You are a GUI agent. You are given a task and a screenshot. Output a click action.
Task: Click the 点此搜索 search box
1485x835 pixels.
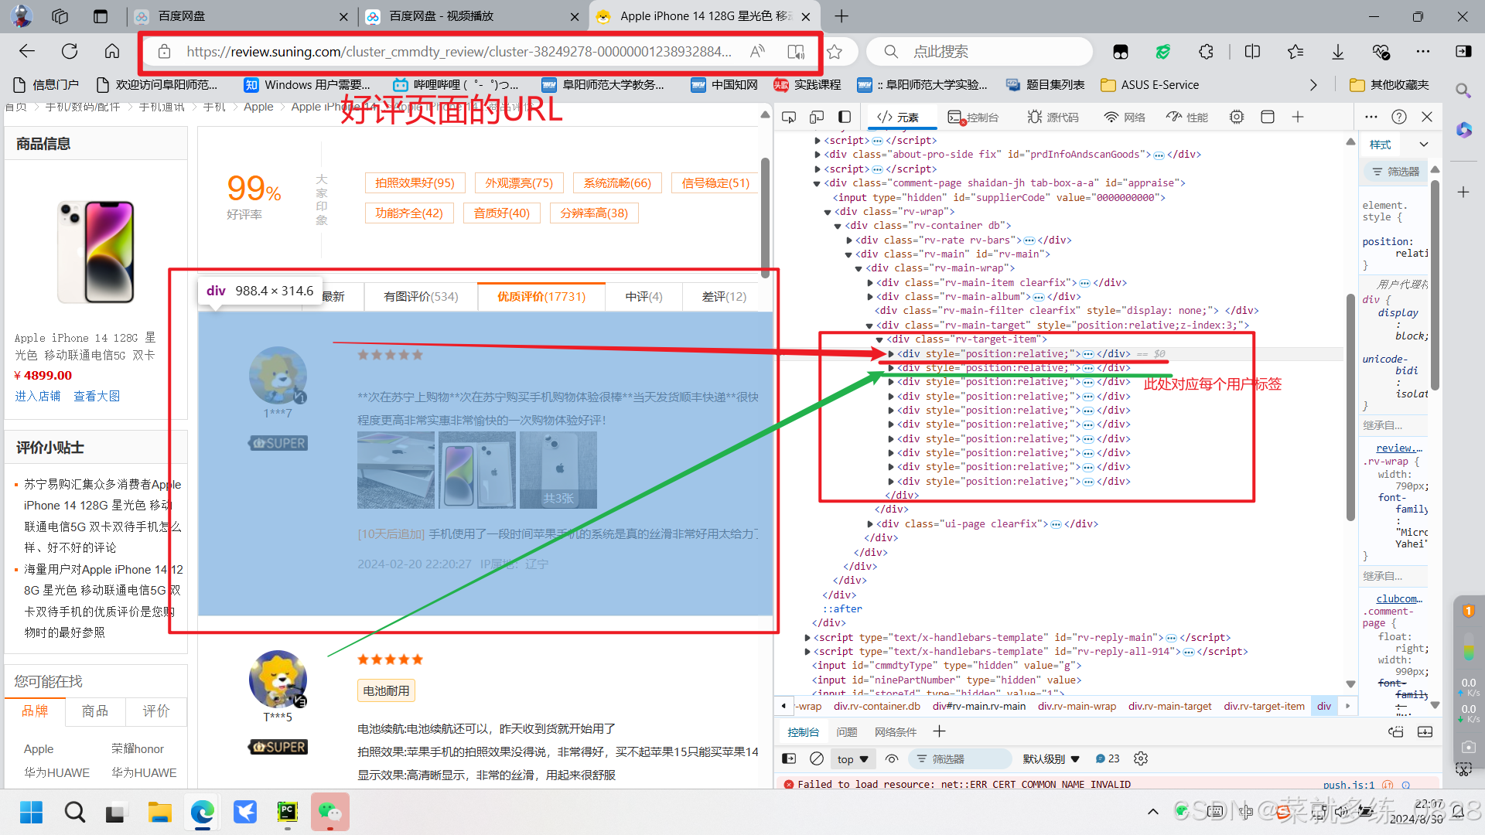(x=979, y=52)
